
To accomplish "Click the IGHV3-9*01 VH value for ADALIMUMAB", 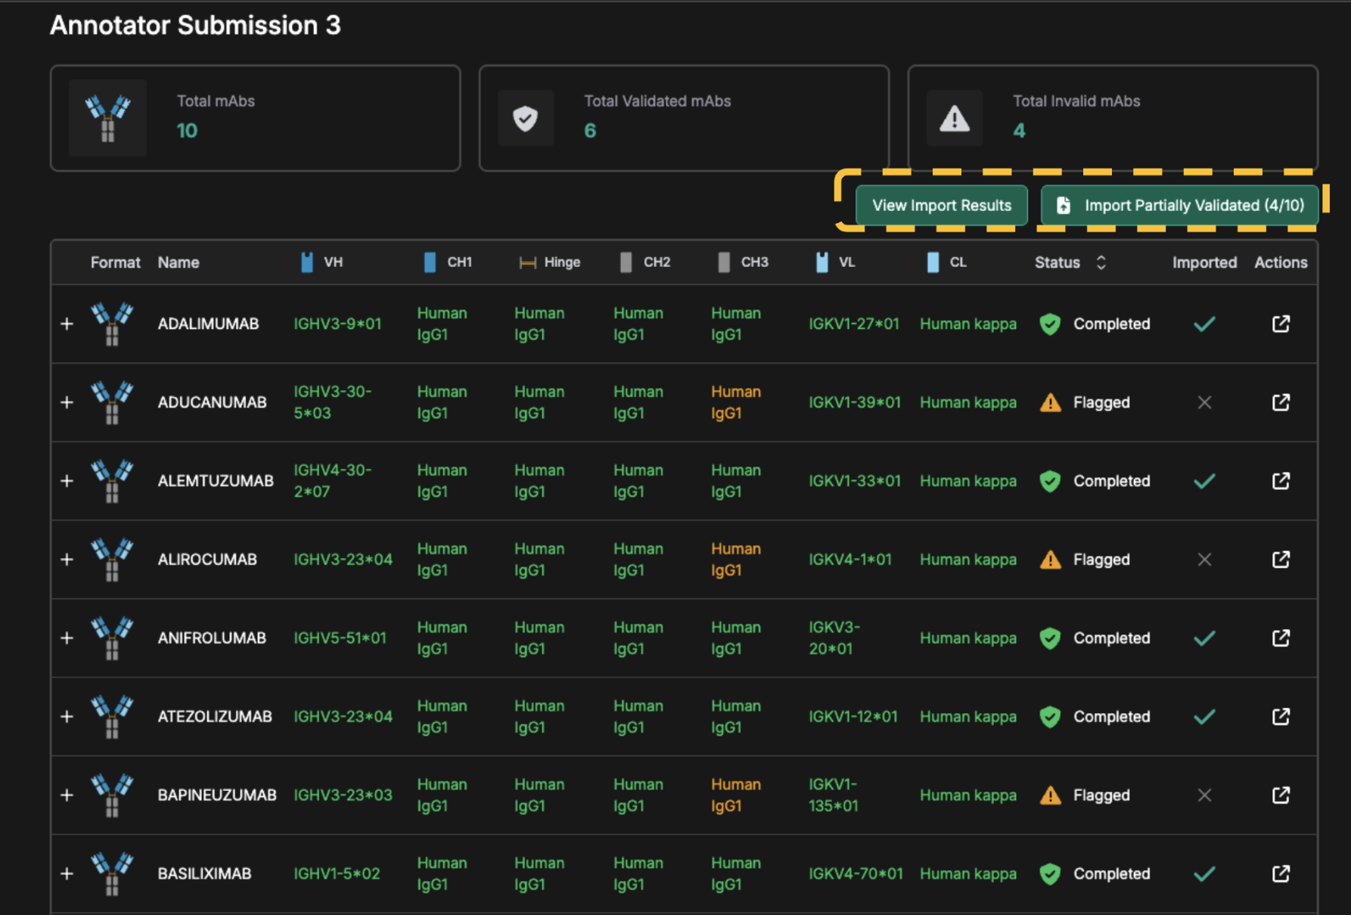I will click(x=337, y=324).
